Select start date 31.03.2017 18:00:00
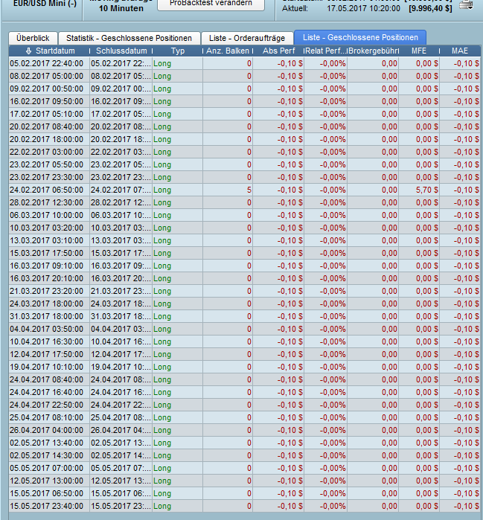483x520 pixels. (x=46, y=316)
